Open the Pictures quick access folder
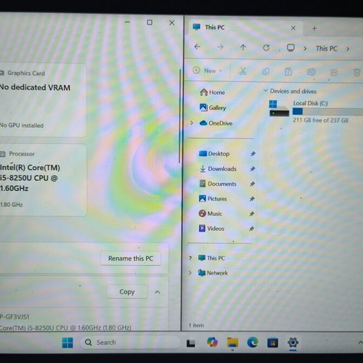Viewport: 363px width, 363px height. click(213, 199)
